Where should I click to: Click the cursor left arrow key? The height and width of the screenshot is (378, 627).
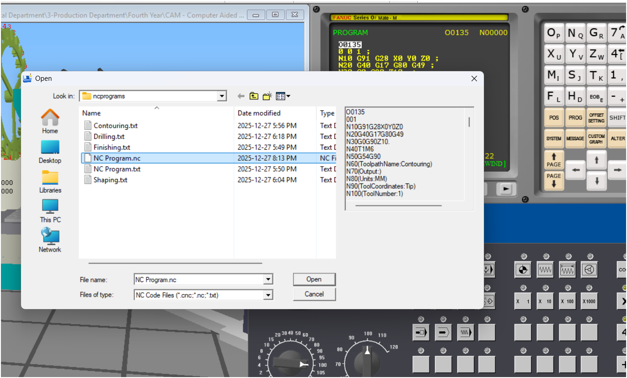[x=576, y=170]
